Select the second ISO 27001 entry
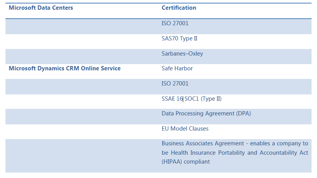This screenshot has width=317, height=178. tap(175, 84)
